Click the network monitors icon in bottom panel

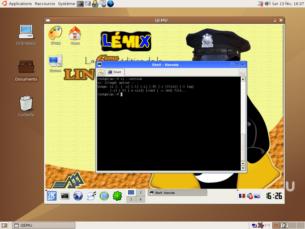tap(254, 225)
